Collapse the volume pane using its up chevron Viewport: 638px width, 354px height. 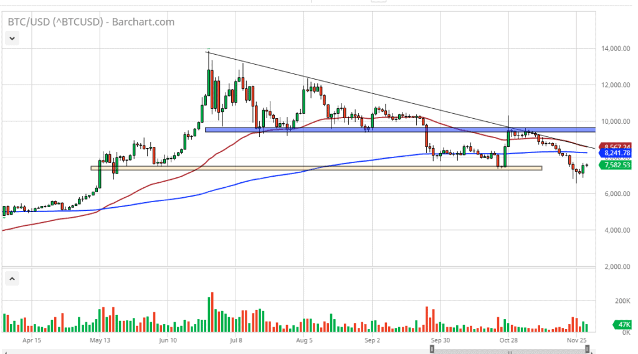(12, 277)
